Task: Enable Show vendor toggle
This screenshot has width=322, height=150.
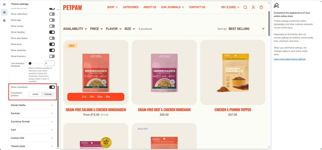Action: (x=52, y=26)
